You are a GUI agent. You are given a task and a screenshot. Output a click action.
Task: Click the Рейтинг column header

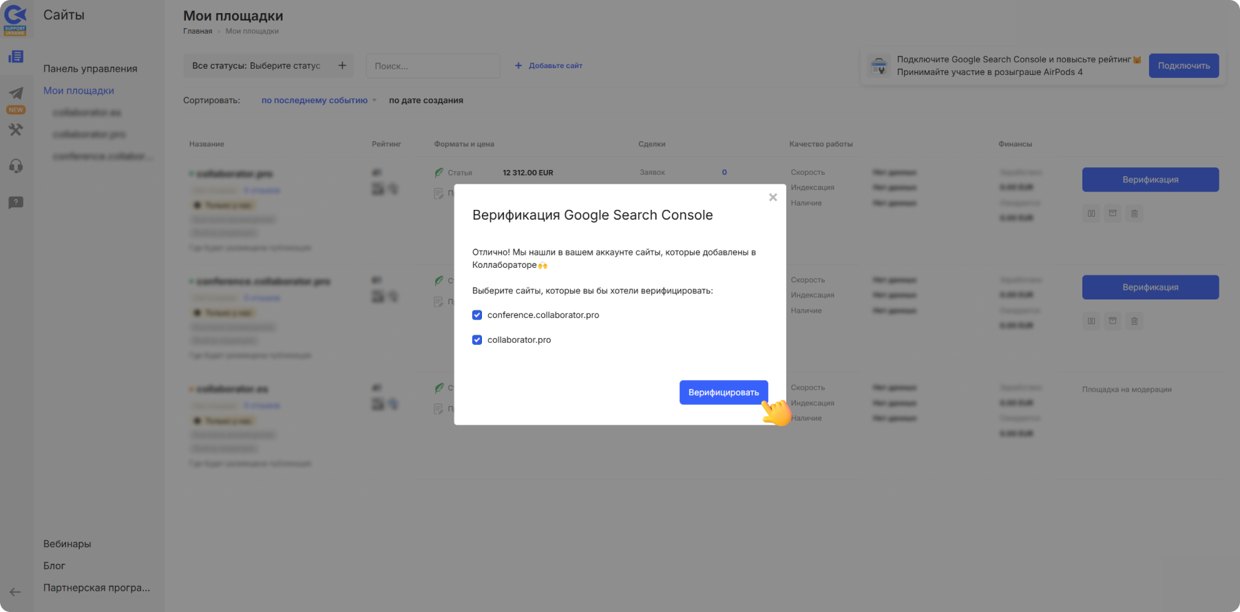[x=386, y=144]
